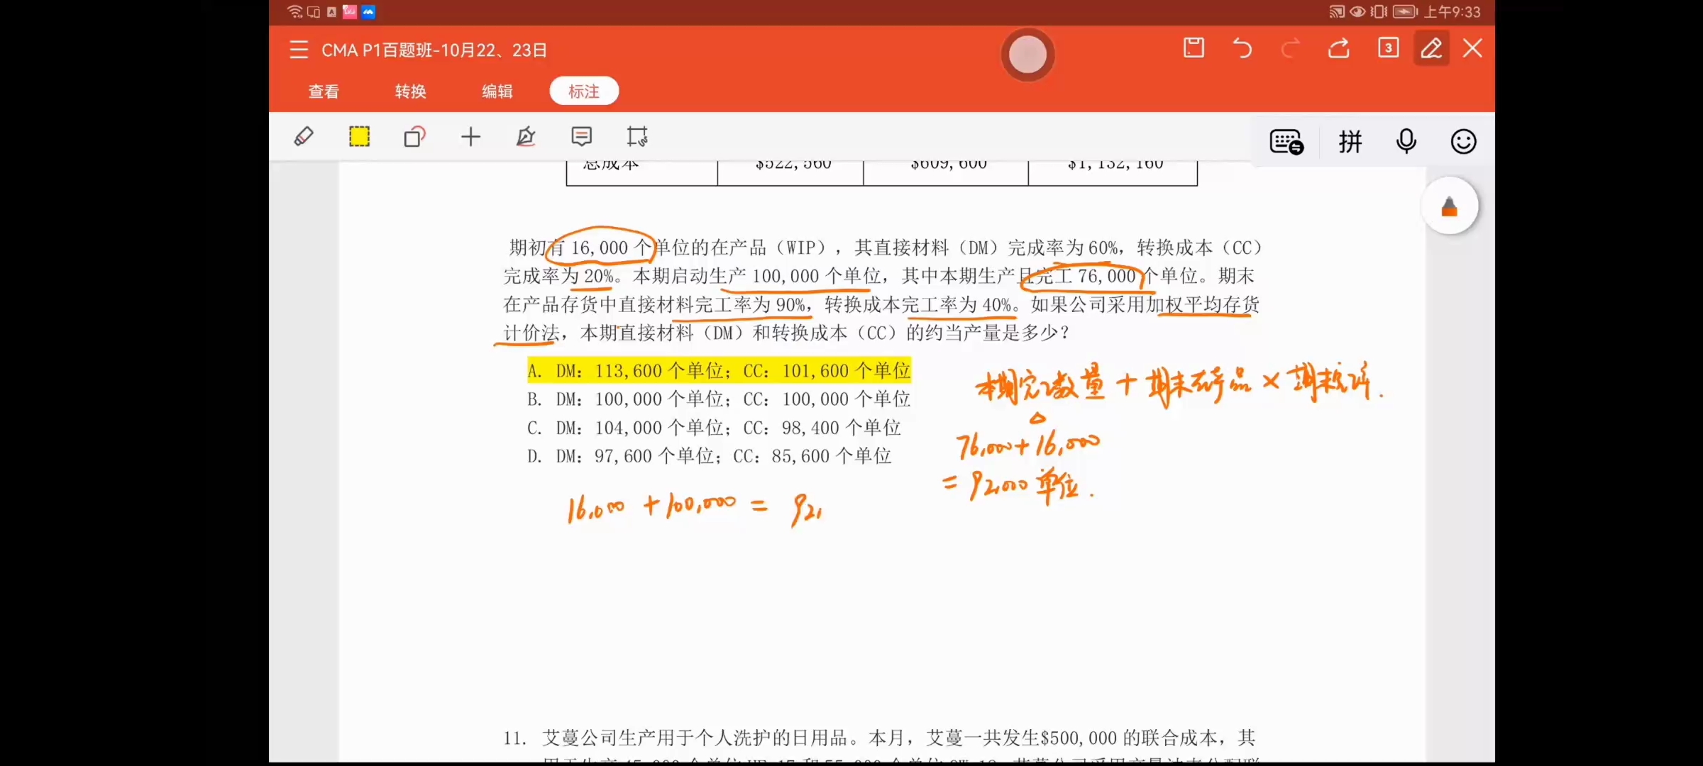Click the share/export icon

pyautogui.click(x=1338, y=48)
